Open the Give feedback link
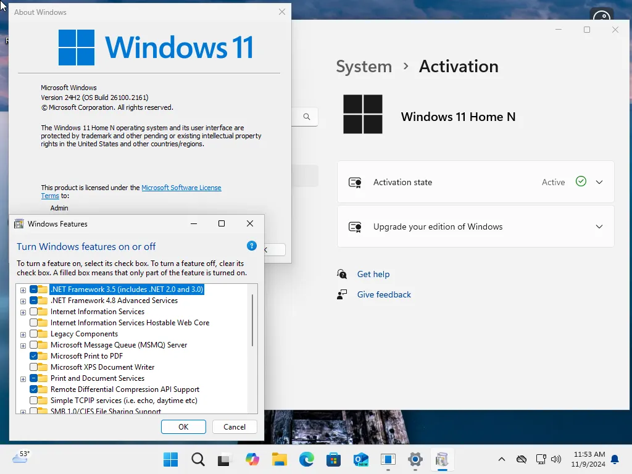 coord(384,294)
